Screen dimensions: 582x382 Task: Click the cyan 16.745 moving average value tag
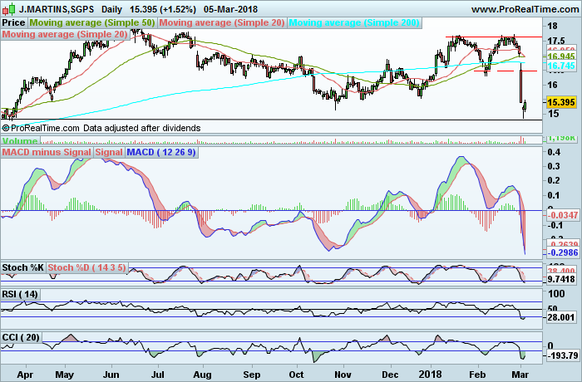[561, 66]
